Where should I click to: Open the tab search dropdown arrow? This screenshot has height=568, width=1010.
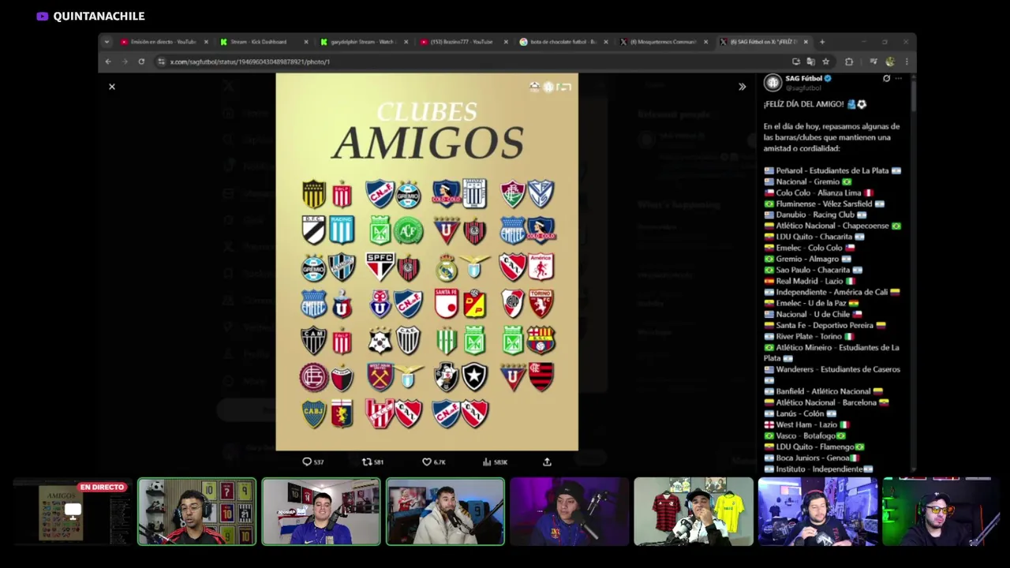click(107, 42)
